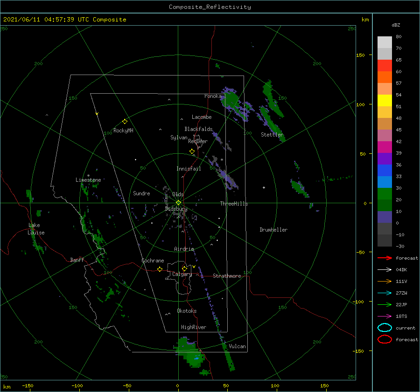The width and height of the screenshot is (420, 392).
Task: Pick the yellow 51-54 dBZ color block
Action: (x=385, y=101)
